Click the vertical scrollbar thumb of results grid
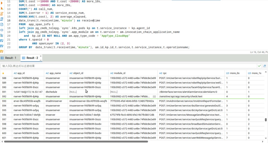The image size is (268, 143). click(266, 120)
